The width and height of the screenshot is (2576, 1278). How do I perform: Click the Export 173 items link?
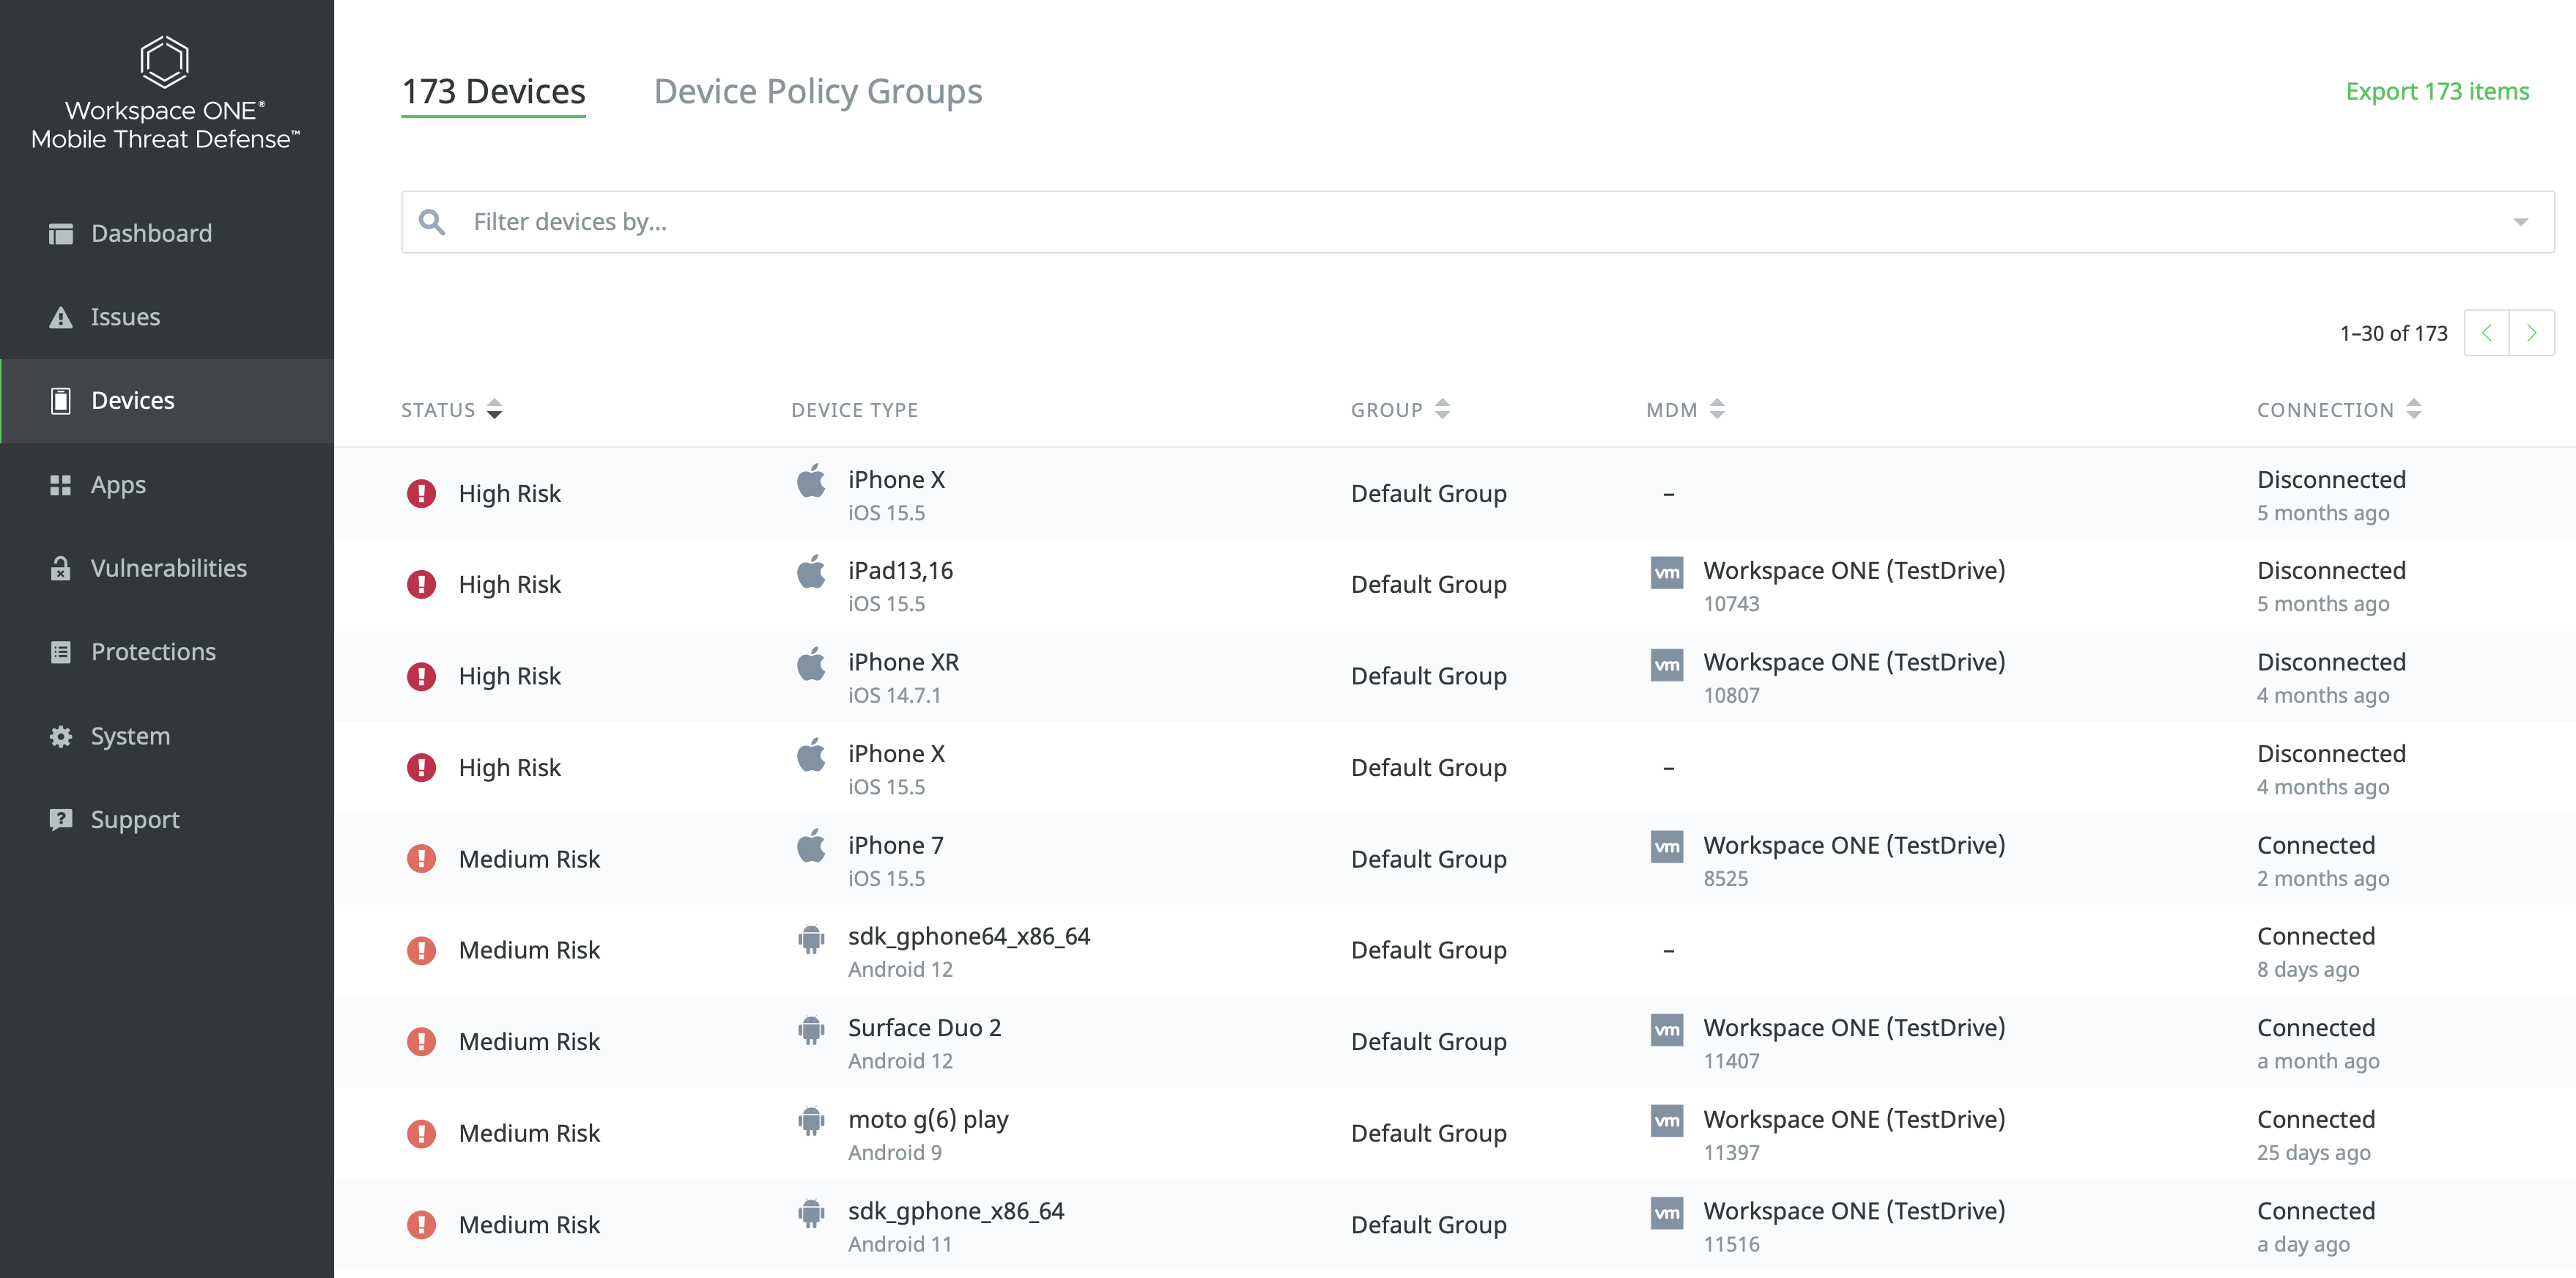[x=2438, y=91]
